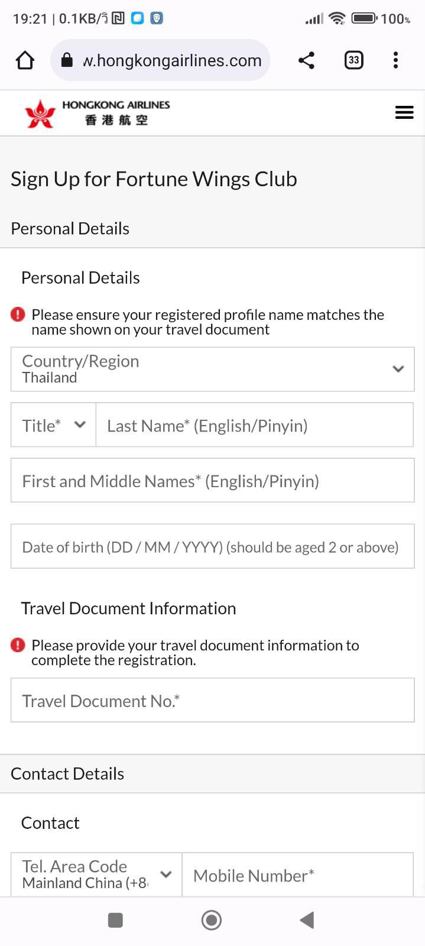Viewport: 425px width, 946px height.
Task: Tap the Date of birth field
Action: (213, 546)
